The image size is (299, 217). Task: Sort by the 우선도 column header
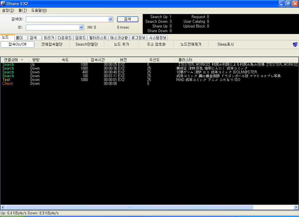[161, 60]
